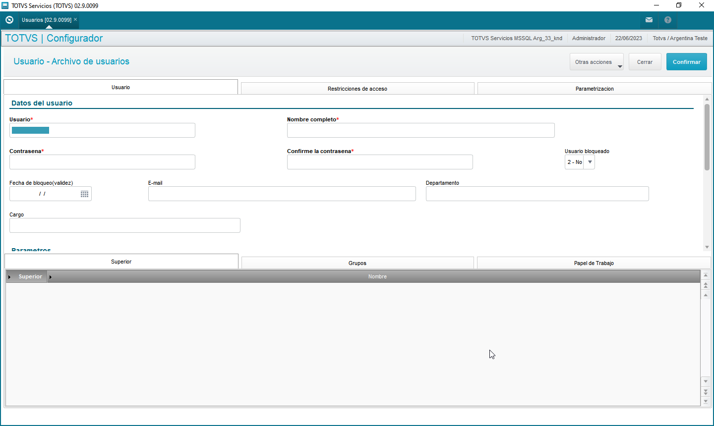Focus the Usuario input field

coord(102,130)
